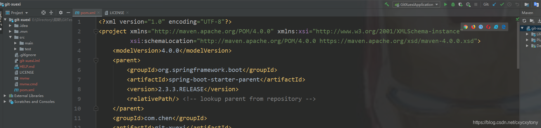Click line number 8 in gutter
The width and height of the screenshot is (541, 128).
click(x=79, y=89)
